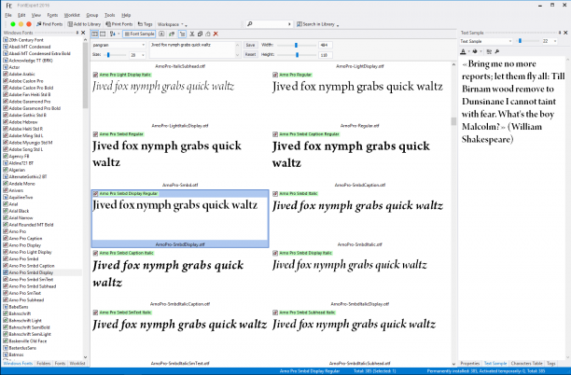Open Tags from the toolbar
The width and height of the screenshot is (571, 375).
pos(145,24)
